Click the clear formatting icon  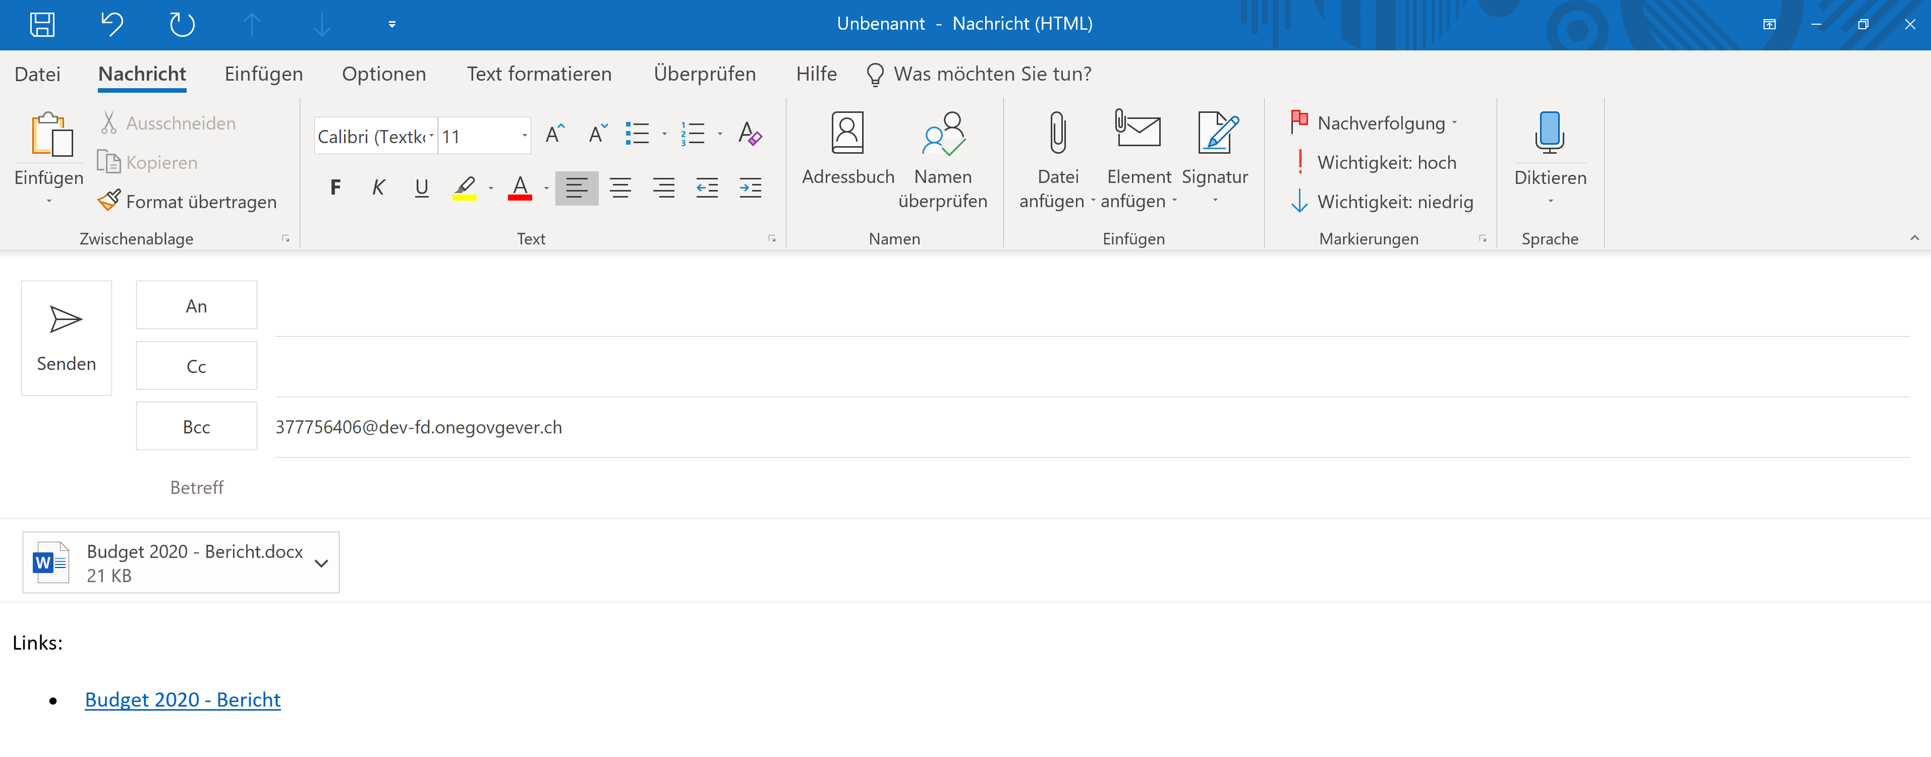tap(750, 135)
